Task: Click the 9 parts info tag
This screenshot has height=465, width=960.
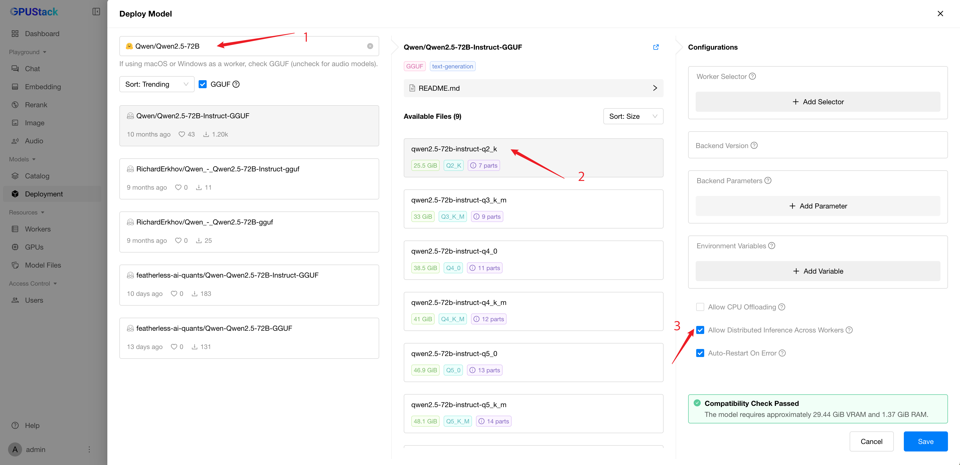Action: 487,217
